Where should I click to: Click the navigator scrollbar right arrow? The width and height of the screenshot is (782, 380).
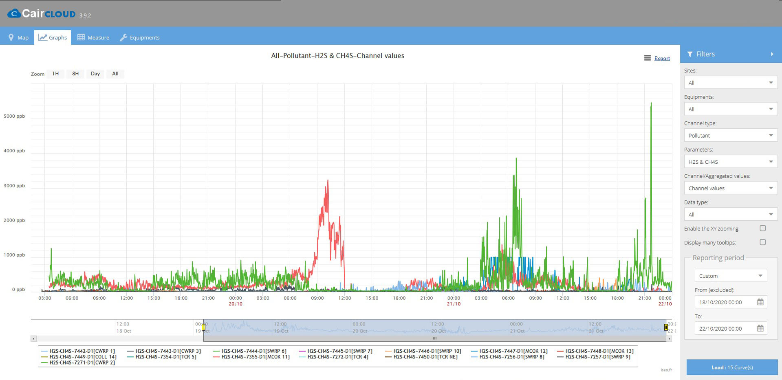click(x=669, y=338)
